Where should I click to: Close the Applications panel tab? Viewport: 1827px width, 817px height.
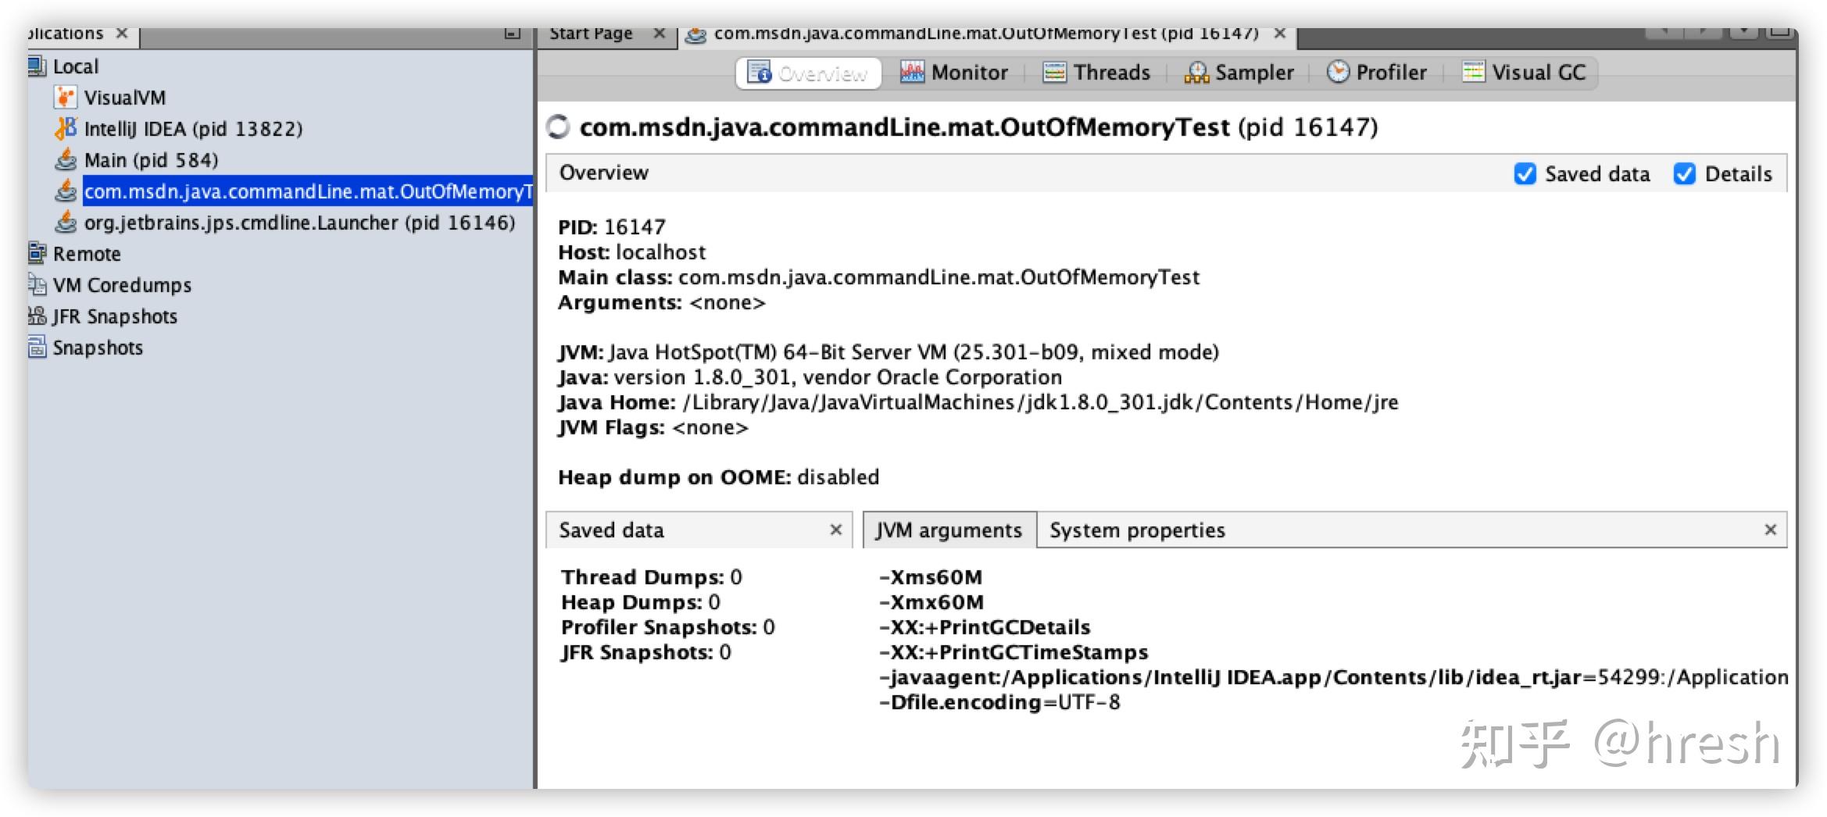click(x=122, y=34)
